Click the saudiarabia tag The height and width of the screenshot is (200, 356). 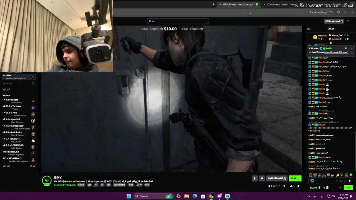point(120,185)
